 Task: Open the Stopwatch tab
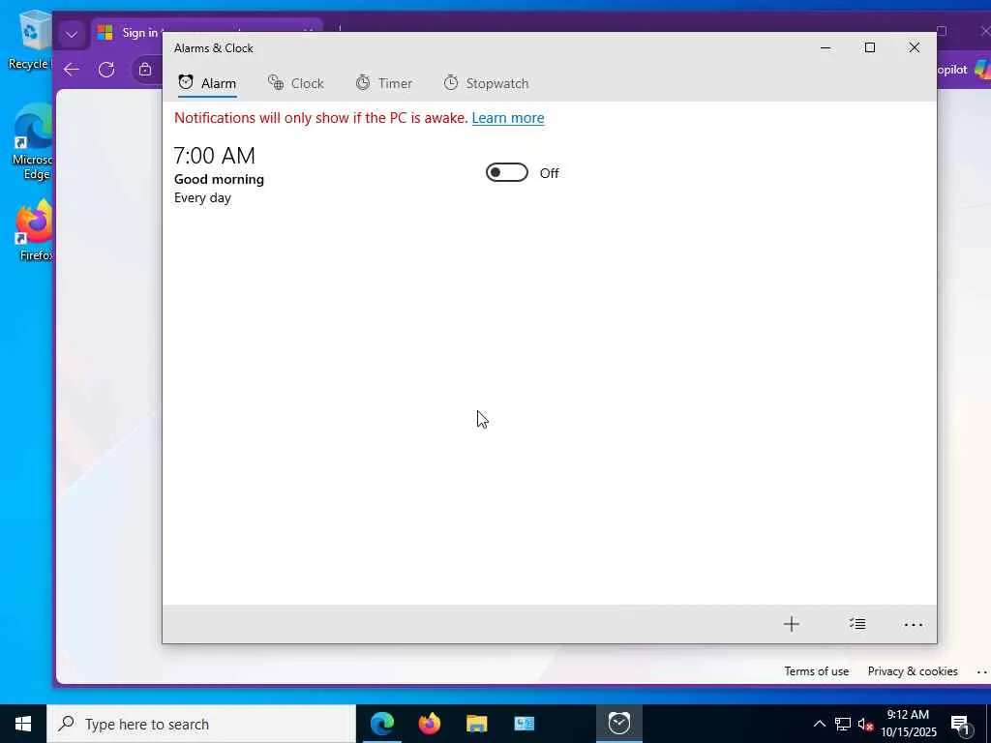486,83
